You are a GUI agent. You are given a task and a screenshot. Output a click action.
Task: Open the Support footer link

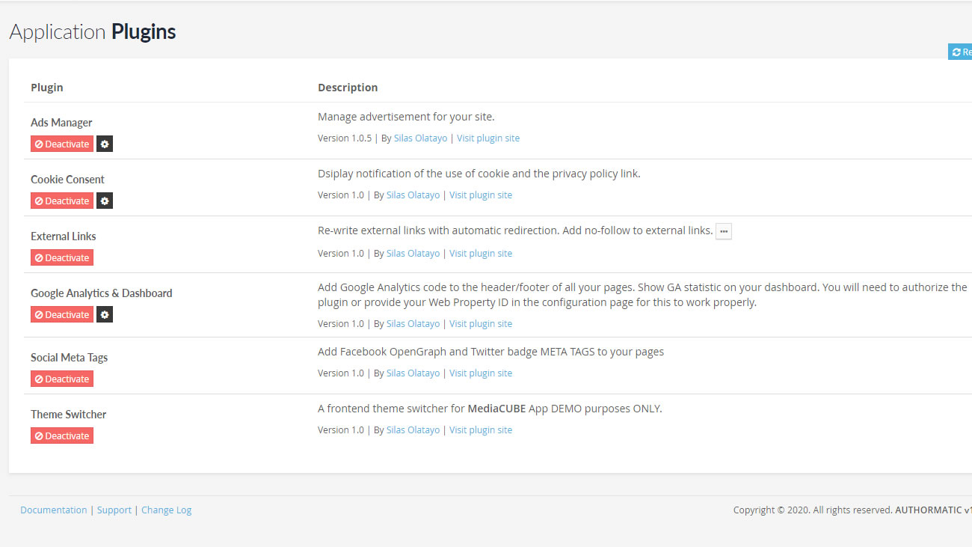click(114, 510)
